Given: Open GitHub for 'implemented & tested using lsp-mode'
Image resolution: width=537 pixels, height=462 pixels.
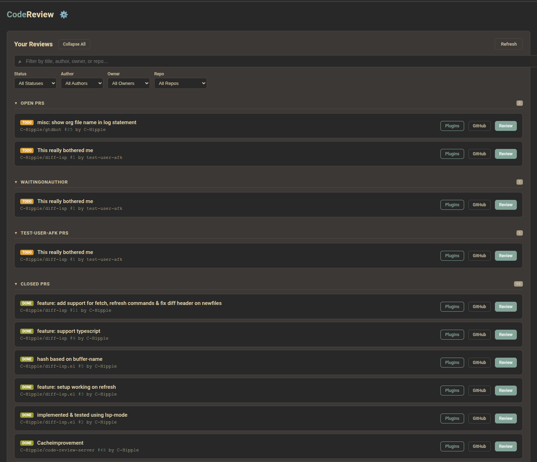Looking at the screenshot, I should point(479,418).
